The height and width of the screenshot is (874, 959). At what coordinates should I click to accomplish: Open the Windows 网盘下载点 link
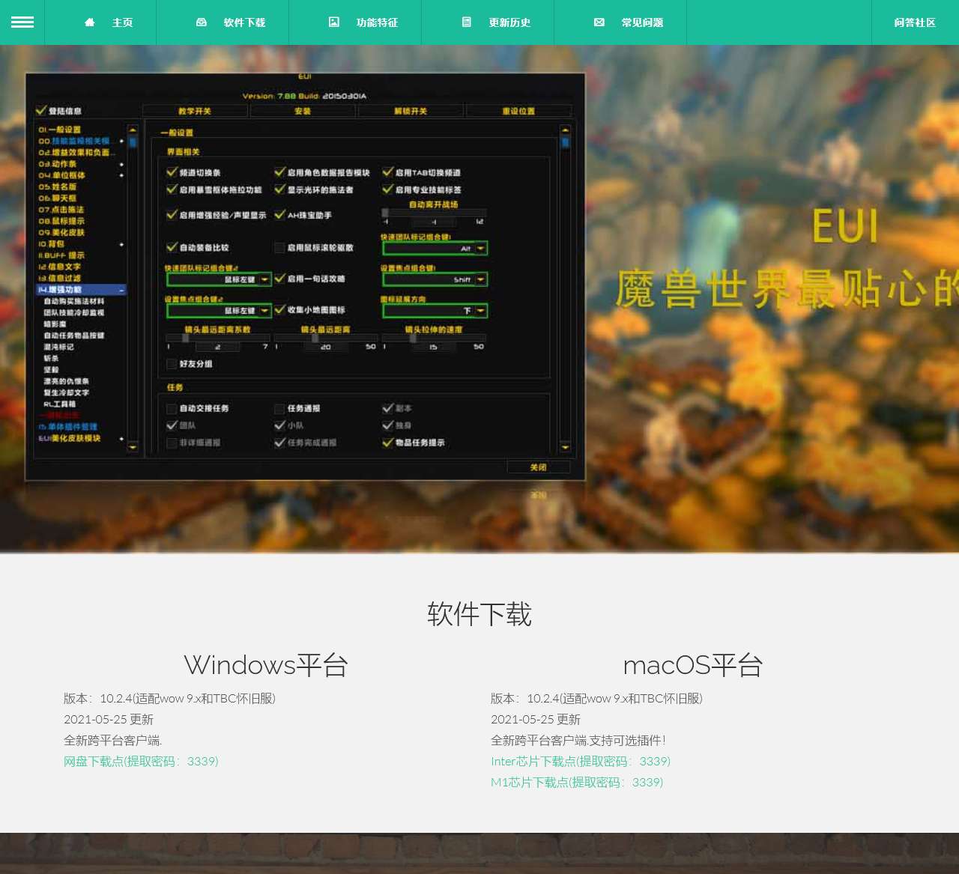click(141, 761)
